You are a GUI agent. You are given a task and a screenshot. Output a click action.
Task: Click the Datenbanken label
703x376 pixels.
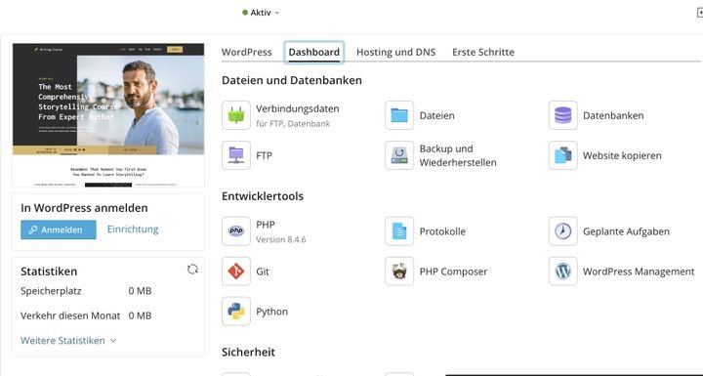[x=613, y=115]
